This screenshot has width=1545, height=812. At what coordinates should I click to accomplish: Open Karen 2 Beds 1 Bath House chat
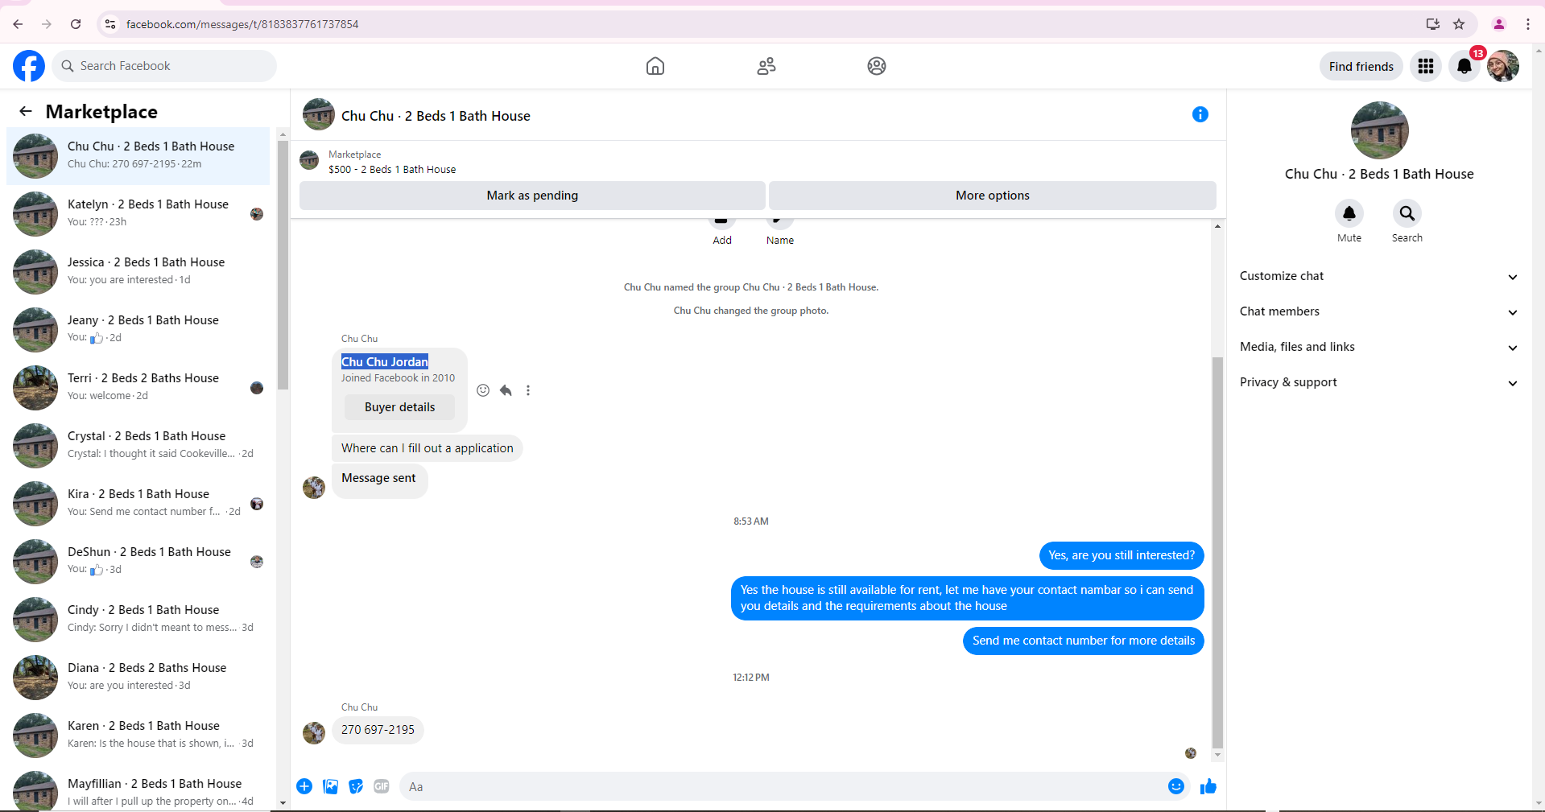click(138, 735)
